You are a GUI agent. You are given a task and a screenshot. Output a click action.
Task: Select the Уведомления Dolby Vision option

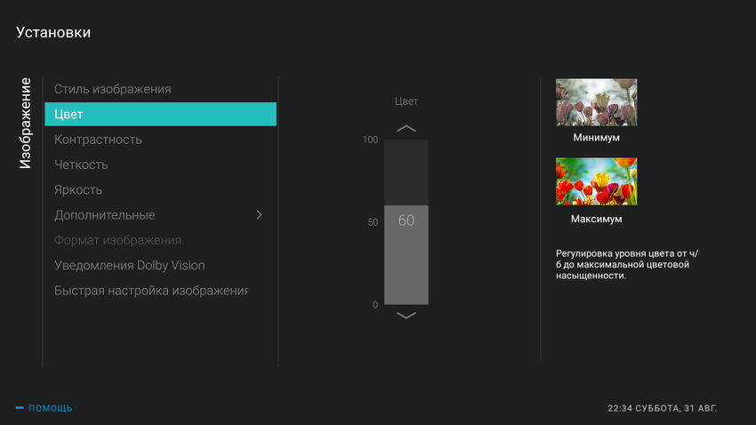click(x=129, y=265)
